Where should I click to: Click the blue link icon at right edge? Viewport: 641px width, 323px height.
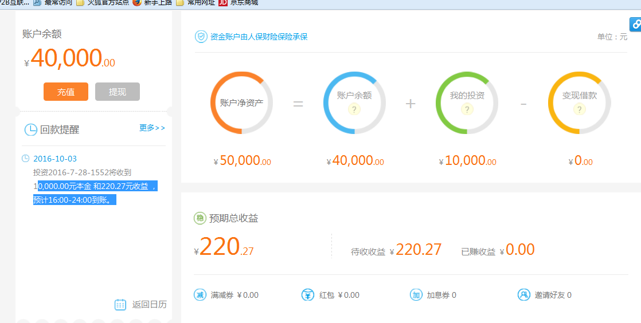pos(635,25)
